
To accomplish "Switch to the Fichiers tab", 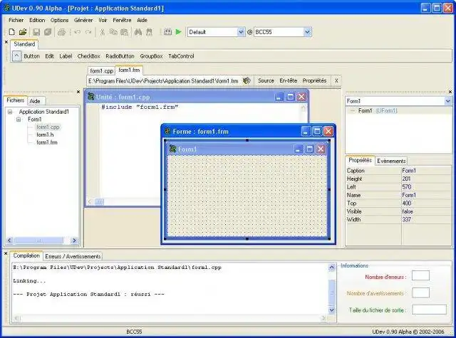I will pos(16,100).
